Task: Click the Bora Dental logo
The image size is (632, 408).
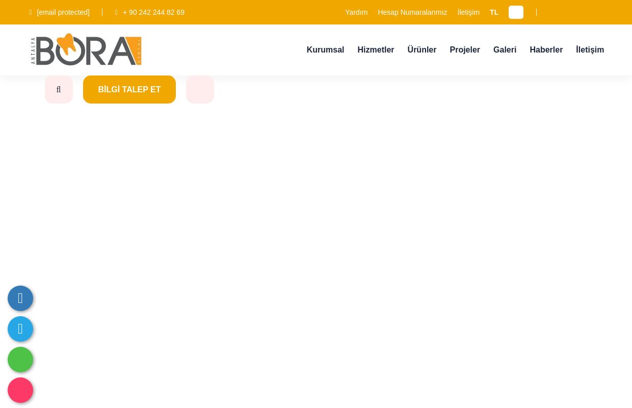Action: pyautogui.click(x=86, y=49)
